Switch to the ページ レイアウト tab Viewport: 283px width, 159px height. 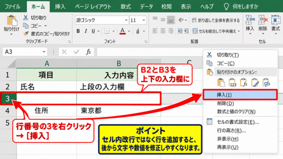[x=93, y=7]
